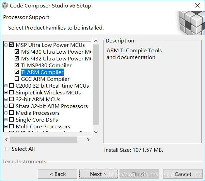The image size is (205, 181).
Task: Select Single Core DSPs label
Action: point(37,120)
